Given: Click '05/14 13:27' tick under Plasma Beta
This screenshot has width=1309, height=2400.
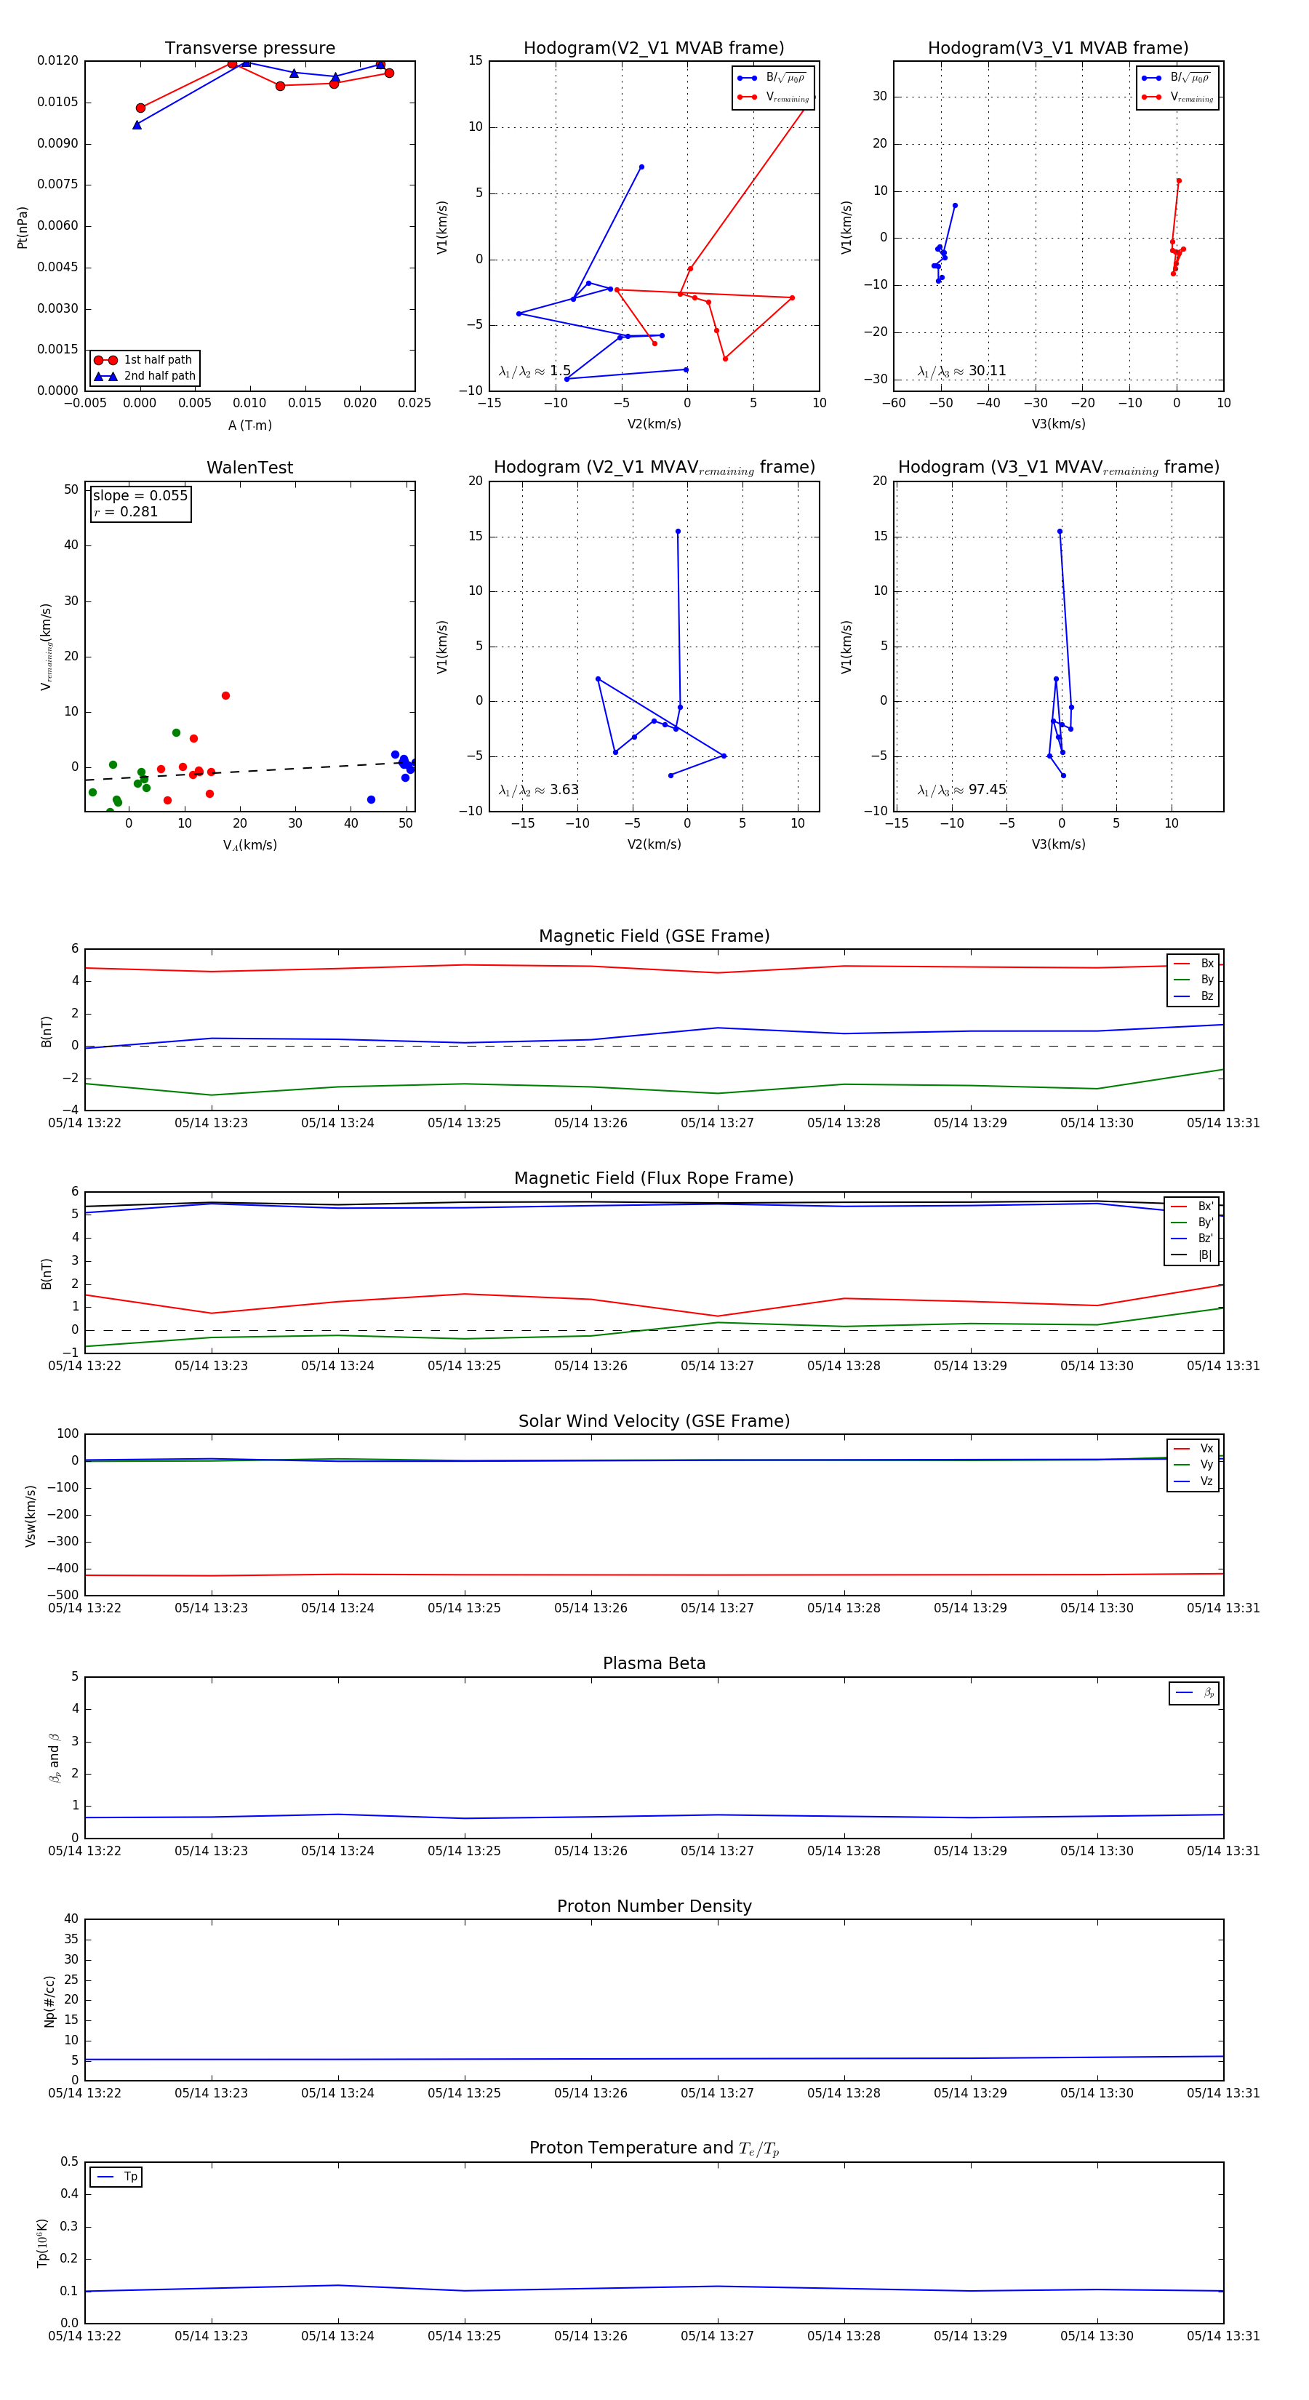Looking at the screenshot, I should 716,1851.
